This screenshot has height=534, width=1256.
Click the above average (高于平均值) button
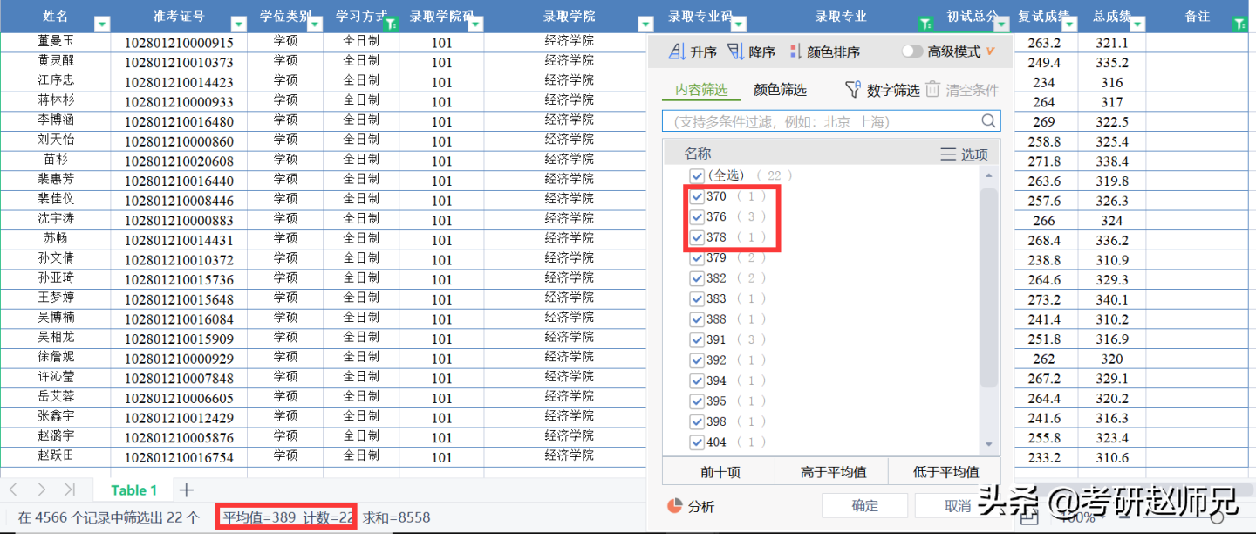coord(831,469)
